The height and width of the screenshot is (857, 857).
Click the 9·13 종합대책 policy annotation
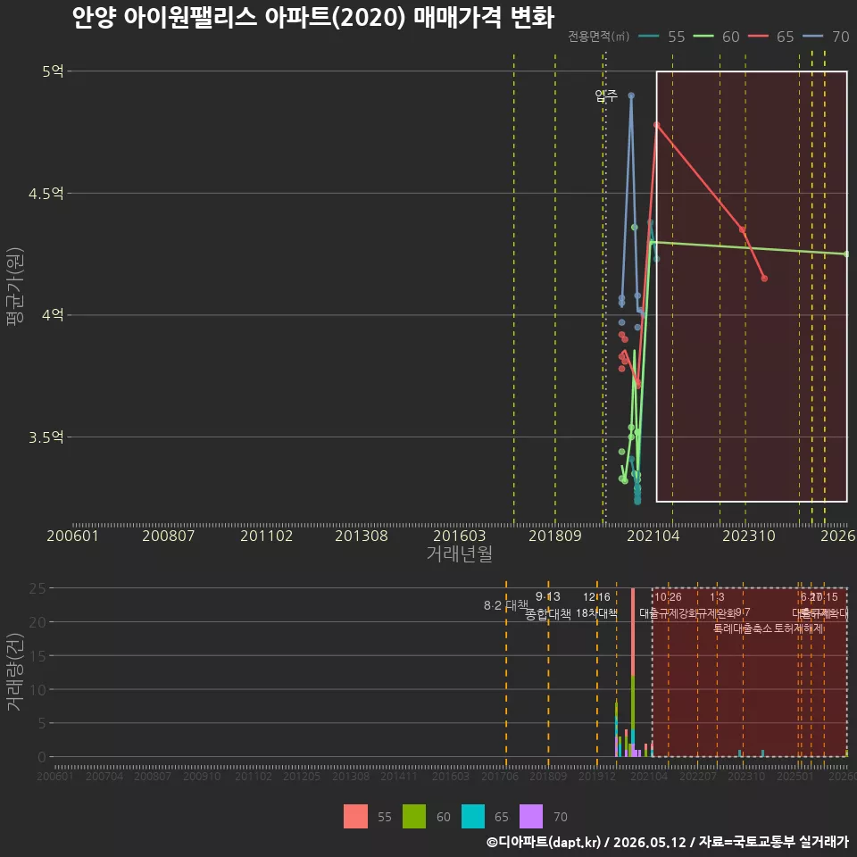(547, 605)
